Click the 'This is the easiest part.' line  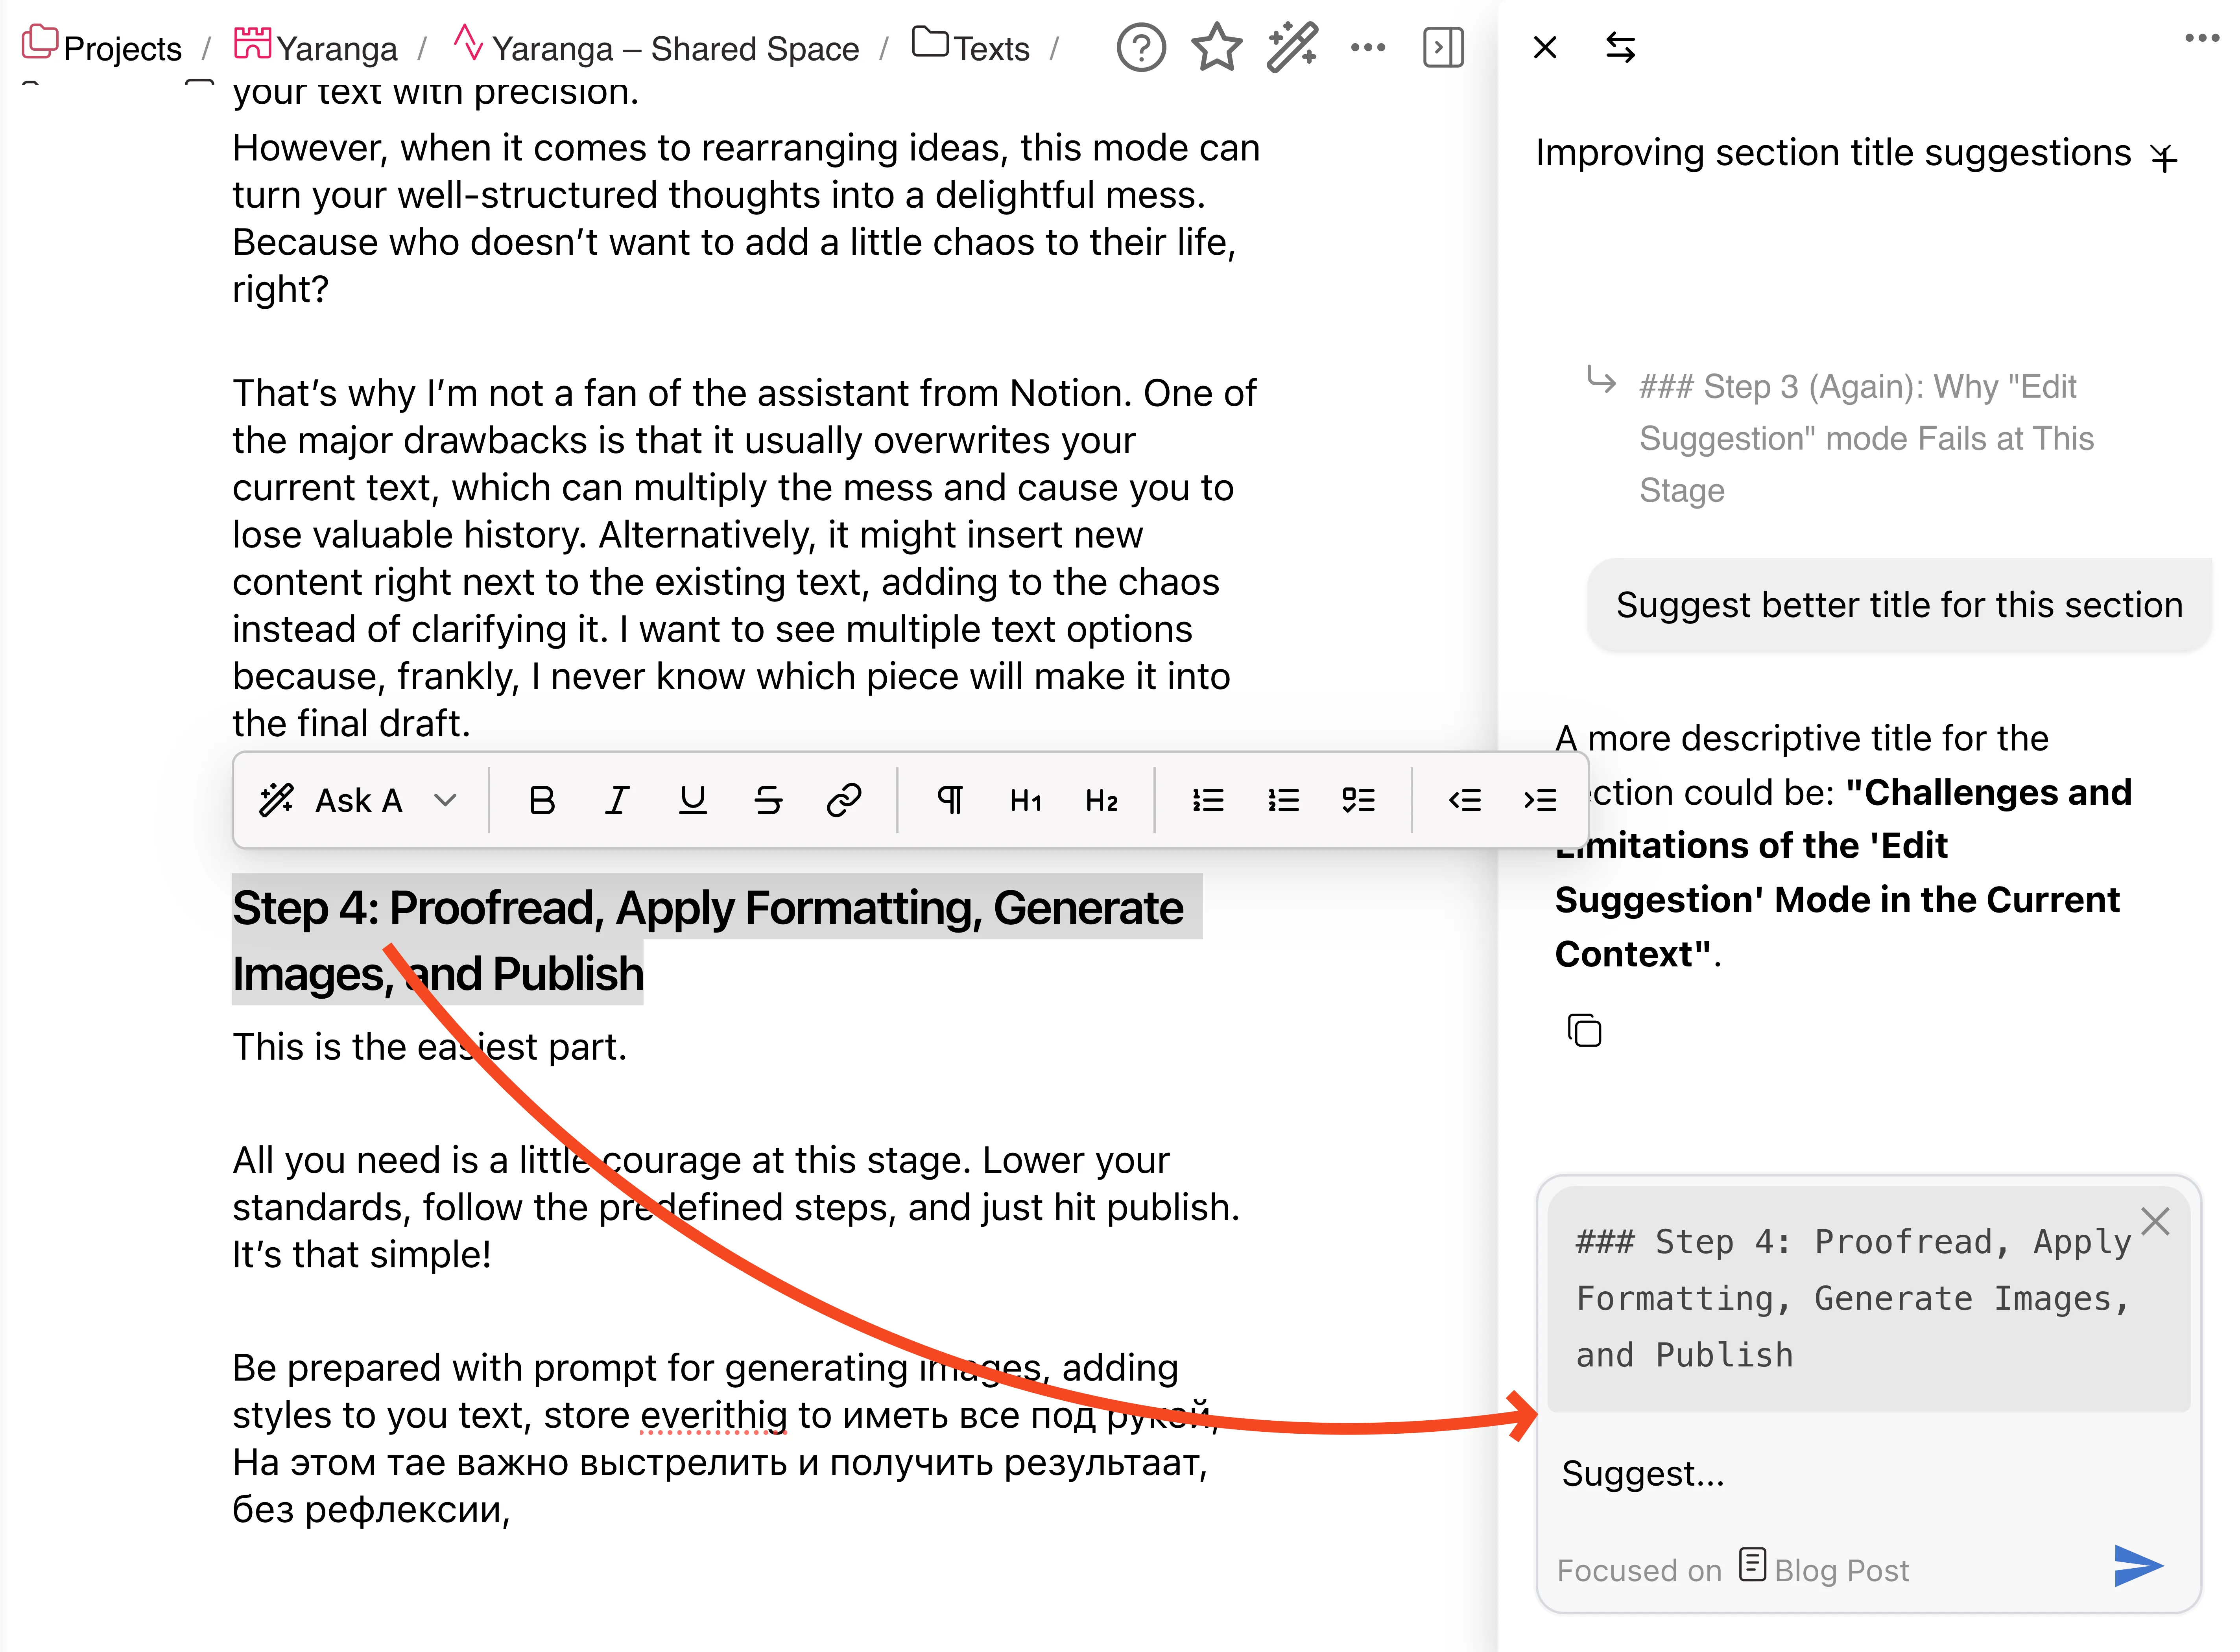(x=430, y=1047)
